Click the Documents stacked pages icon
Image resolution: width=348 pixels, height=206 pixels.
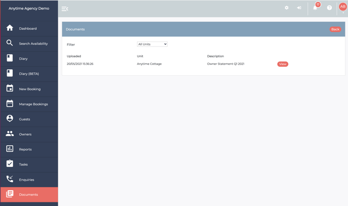[10, 194]
